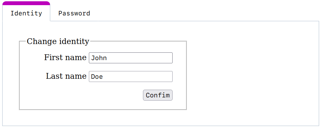Click the Confim button
322x135 pixels.
pyautogui.click(x=158, y=95)
